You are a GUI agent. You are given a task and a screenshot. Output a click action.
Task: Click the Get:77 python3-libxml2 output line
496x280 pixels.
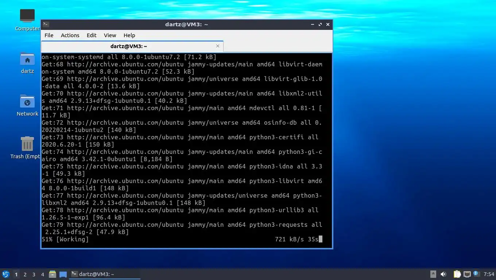[182, 199]
